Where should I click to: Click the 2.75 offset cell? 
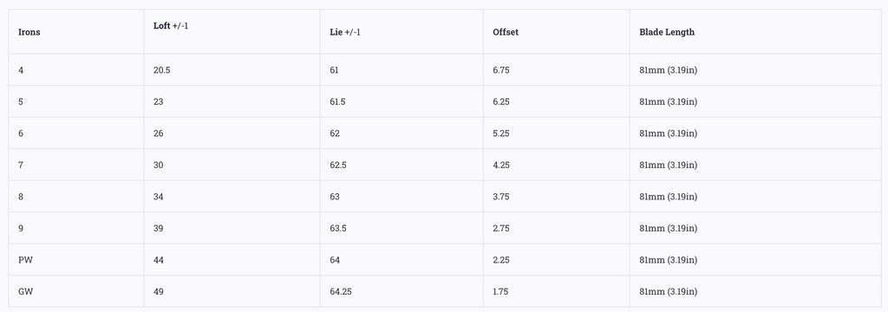501,229
